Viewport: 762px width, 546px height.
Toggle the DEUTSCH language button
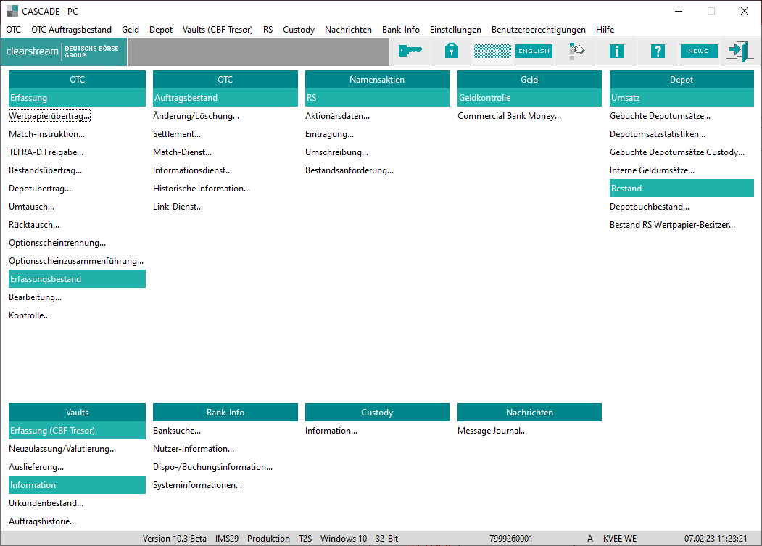pos(492,51)
